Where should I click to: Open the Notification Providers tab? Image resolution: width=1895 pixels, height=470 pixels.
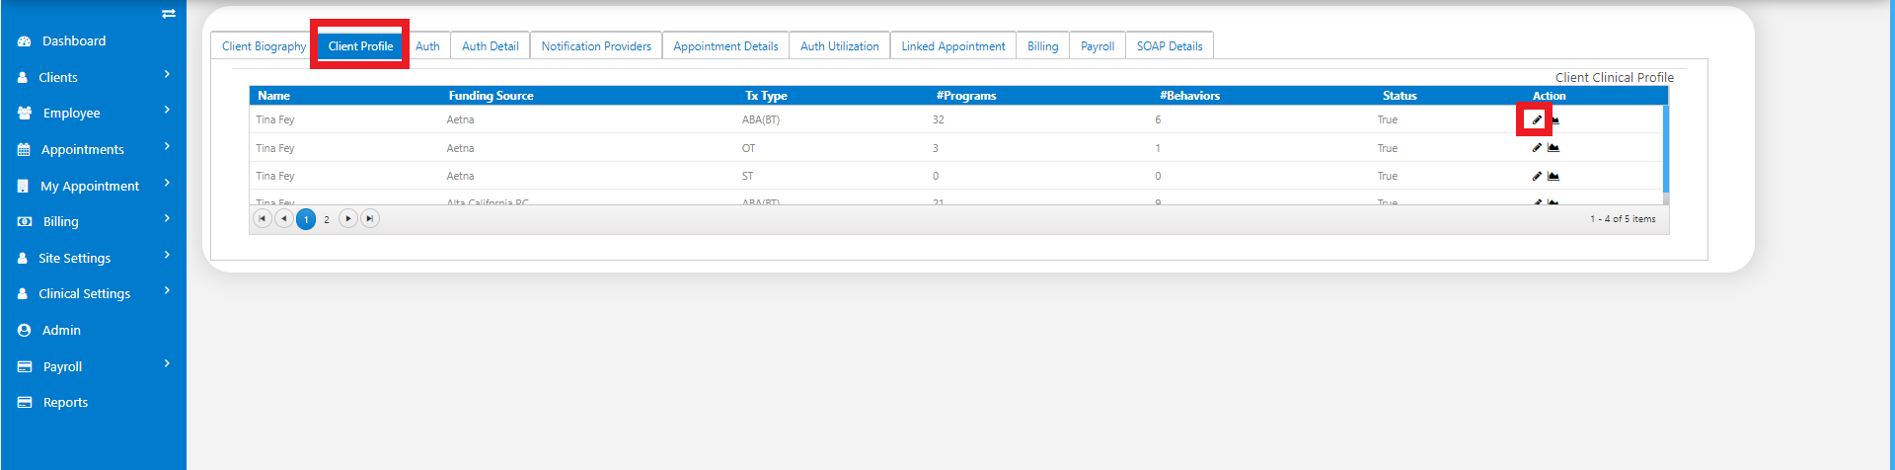(x=596, y=46)
